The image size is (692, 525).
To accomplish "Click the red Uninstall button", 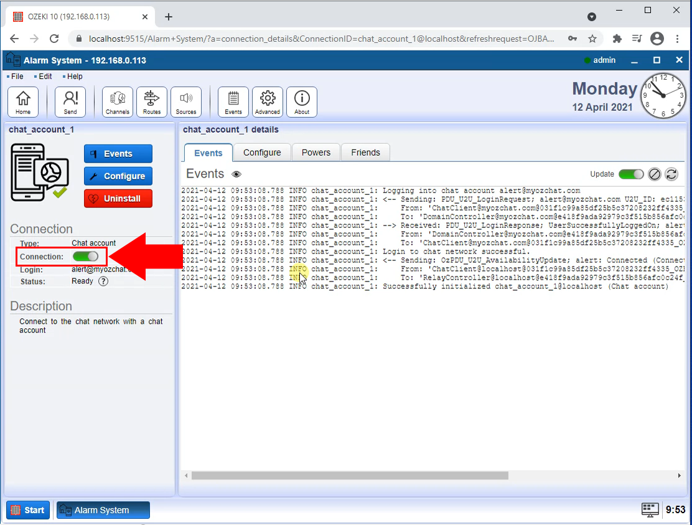I will click(118, 199).
